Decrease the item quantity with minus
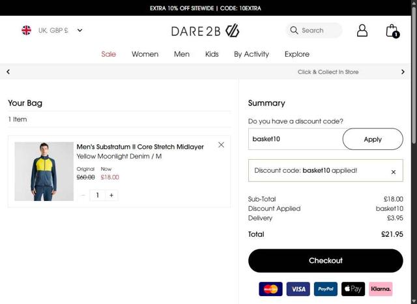The width and height of the screenshot is (417, 304). [x=83, y=196]
